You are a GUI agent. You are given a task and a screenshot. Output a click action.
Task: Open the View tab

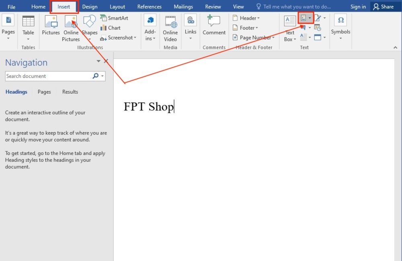coord(238,7)
